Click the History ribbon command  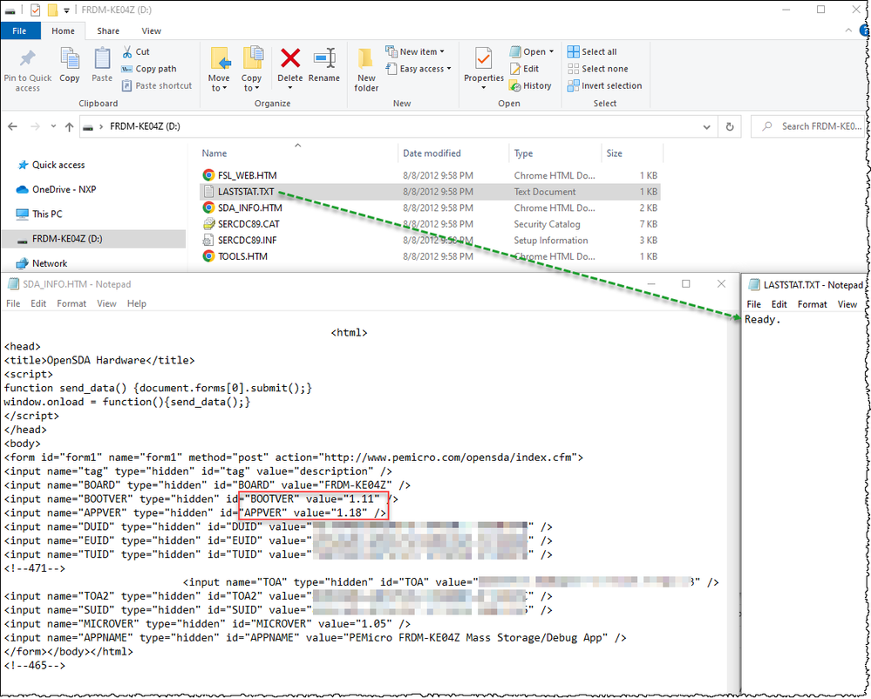[x=530, y=85]
